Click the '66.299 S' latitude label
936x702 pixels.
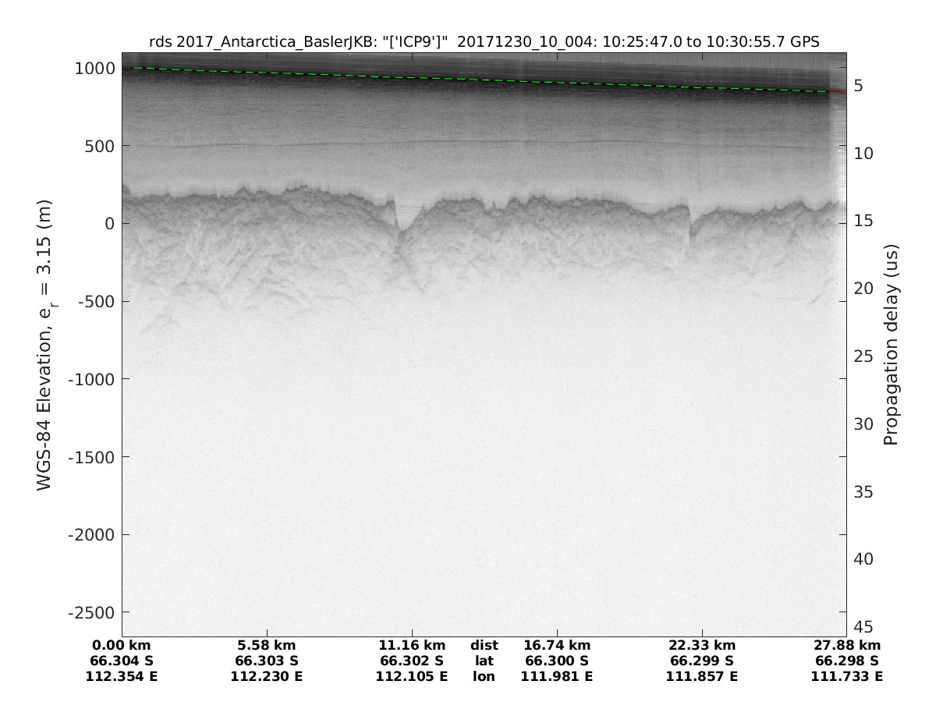click(x=702, y=661)
